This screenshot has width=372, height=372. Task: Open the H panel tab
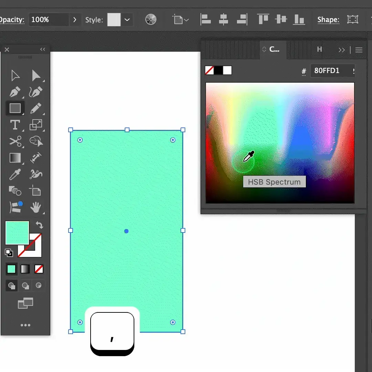click(x=319, y=49)
